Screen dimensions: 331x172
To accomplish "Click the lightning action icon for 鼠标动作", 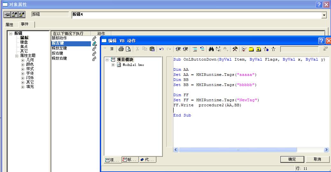I will pos(94,38).
